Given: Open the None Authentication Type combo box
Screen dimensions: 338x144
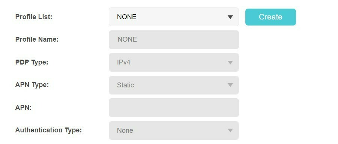Looking at the screenshot, I should click(x=174, y=130).
